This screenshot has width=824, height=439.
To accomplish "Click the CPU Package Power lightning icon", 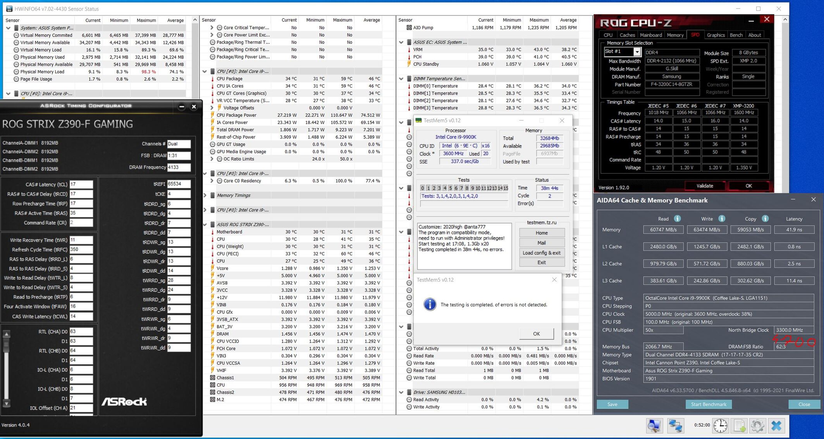I will 212,115.
